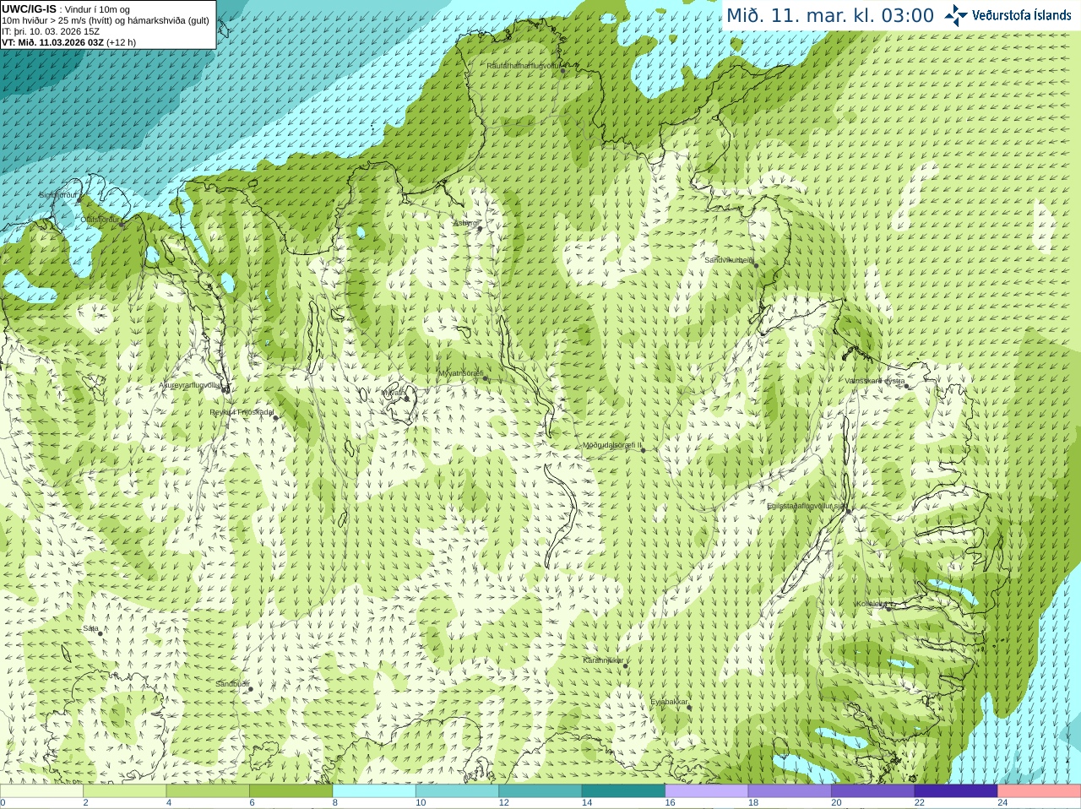Pick the 10–12 m/s turquoise legend swatch
Viewport: 1081px width, 809px height.
pos(457,791)
